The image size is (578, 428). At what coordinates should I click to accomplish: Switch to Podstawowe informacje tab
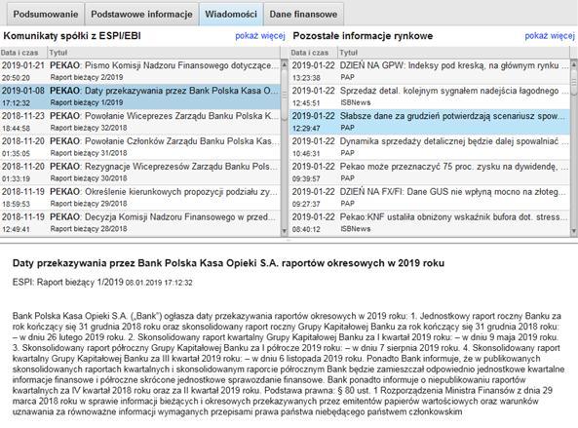point(141,14)
